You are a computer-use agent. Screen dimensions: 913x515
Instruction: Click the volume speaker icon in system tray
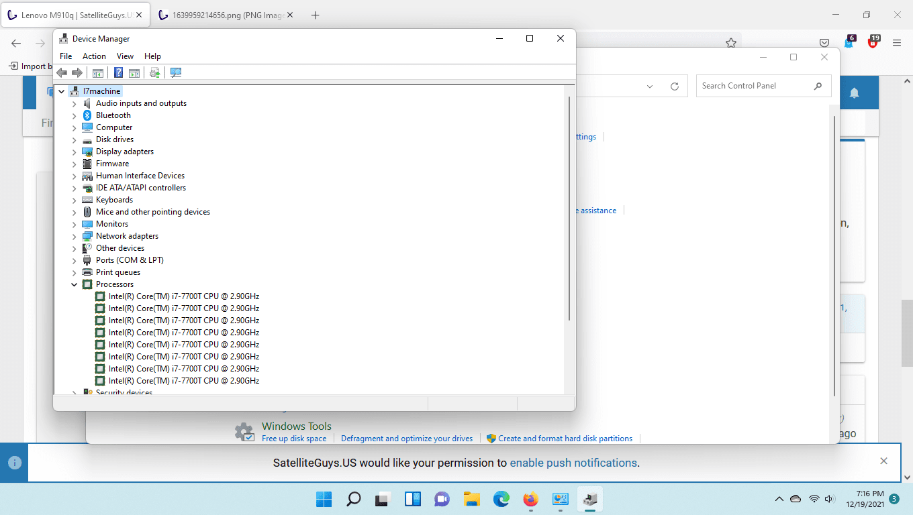coord(830,499)
